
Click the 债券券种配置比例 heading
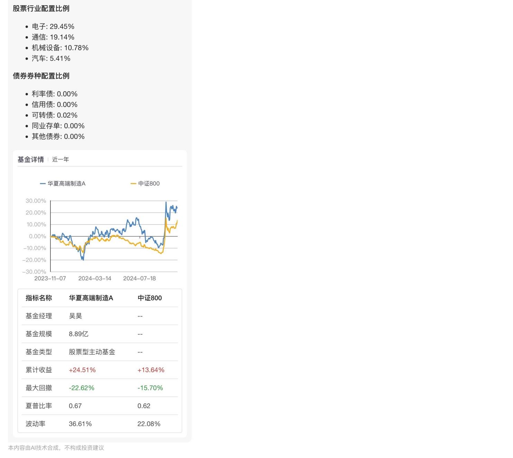pos(41,76)
